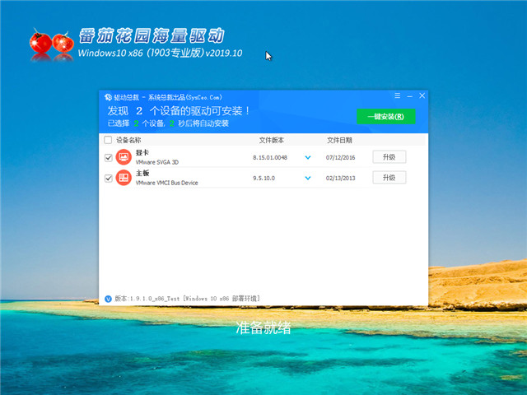Click the motherboard (主板) device icon
This screenshot has height=395, width=527.
pyautogui.click(x=124, y=178)
